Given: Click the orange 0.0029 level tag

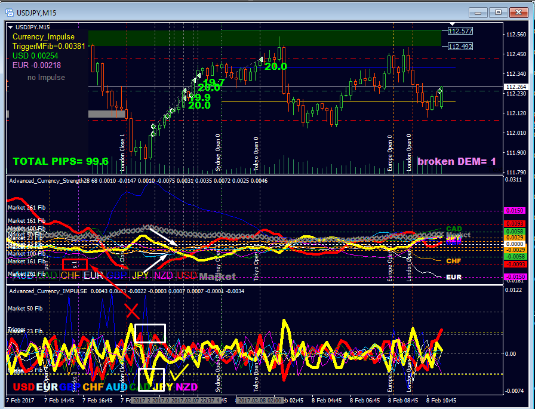Looking at the screenshot, I should click(x=515, y=238).
